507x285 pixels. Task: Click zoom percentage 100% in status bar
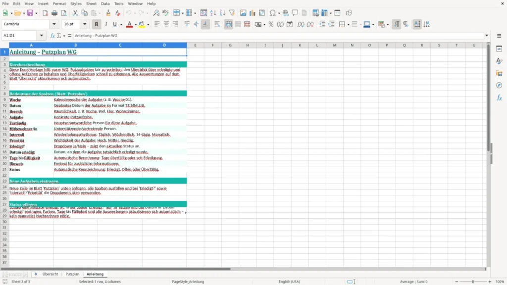point(500,282)
